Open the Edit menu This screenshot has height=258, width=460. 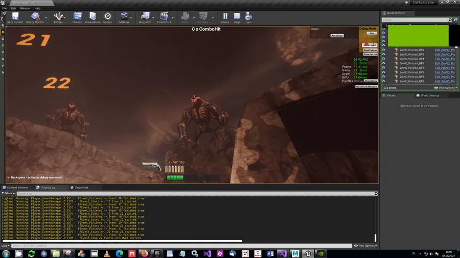(13, 8)
